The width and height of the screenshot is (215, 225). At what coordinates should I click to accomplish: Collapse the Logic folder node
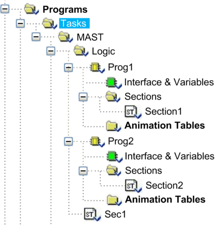pos(51,51)
